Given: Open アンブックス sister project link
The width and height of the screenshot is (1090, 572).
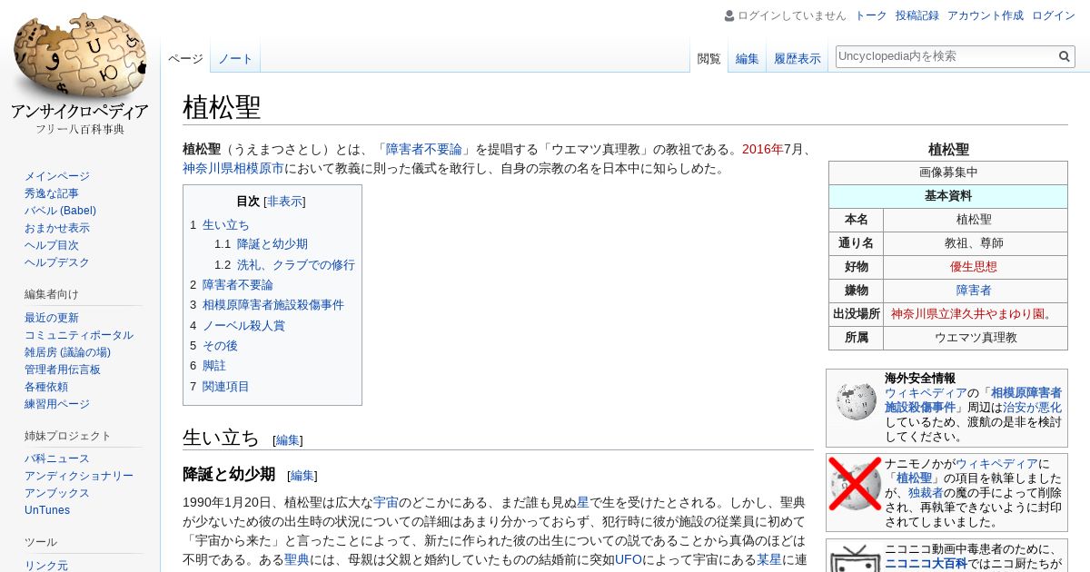Looking at the screenshot, I should [57, 493].
